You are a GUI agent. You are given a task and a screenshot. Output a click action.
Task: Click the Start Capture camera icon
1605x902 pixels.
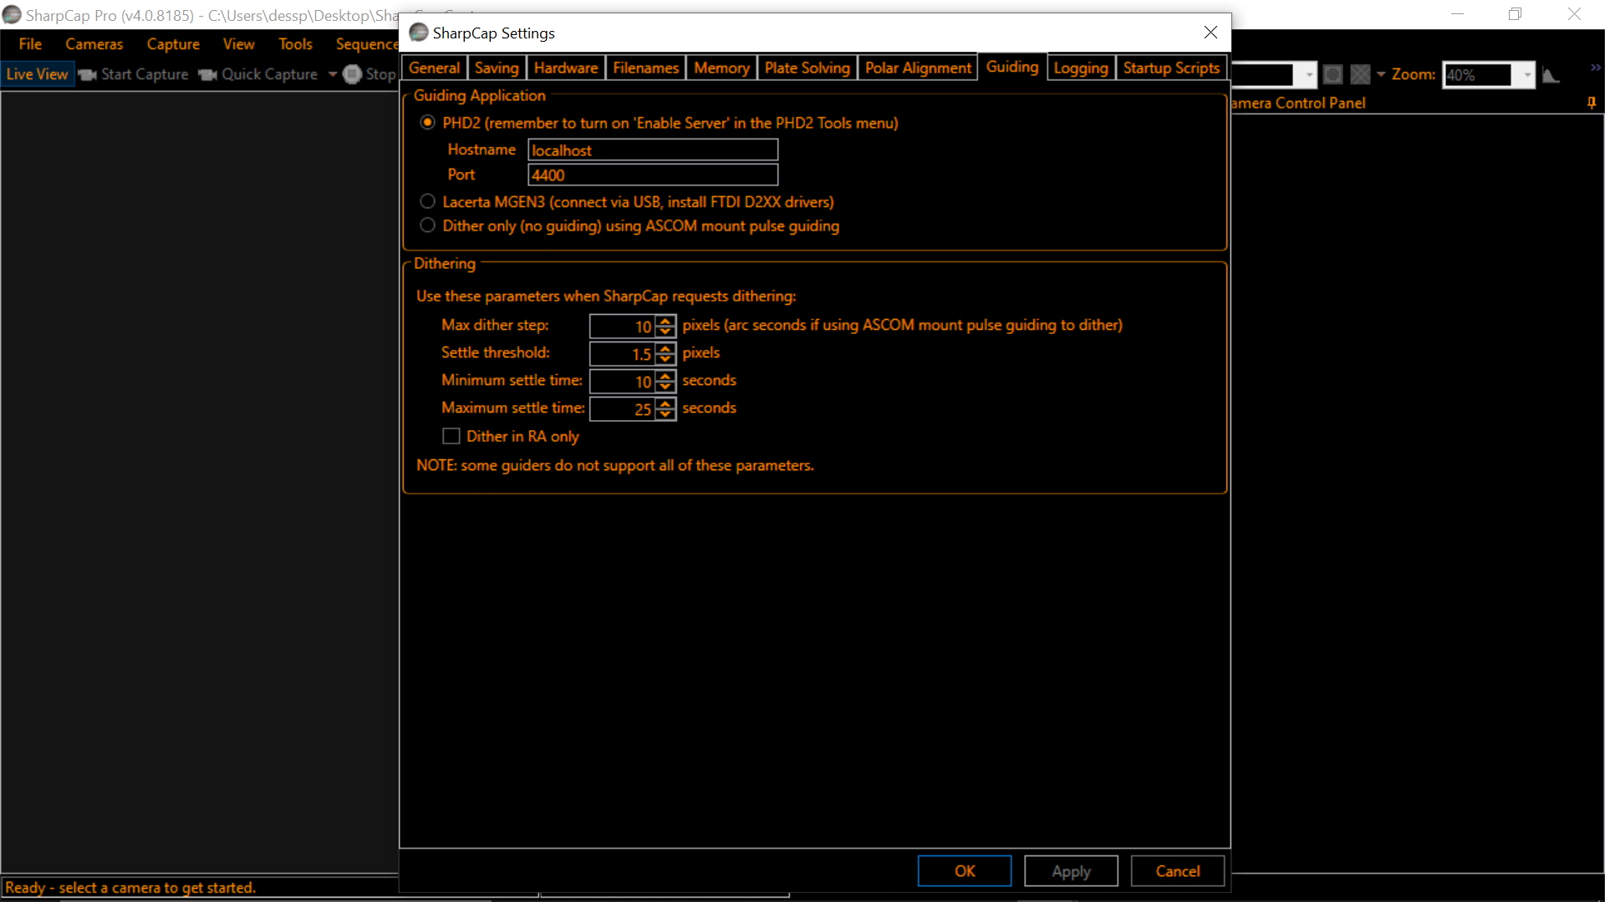coord(88,75)
